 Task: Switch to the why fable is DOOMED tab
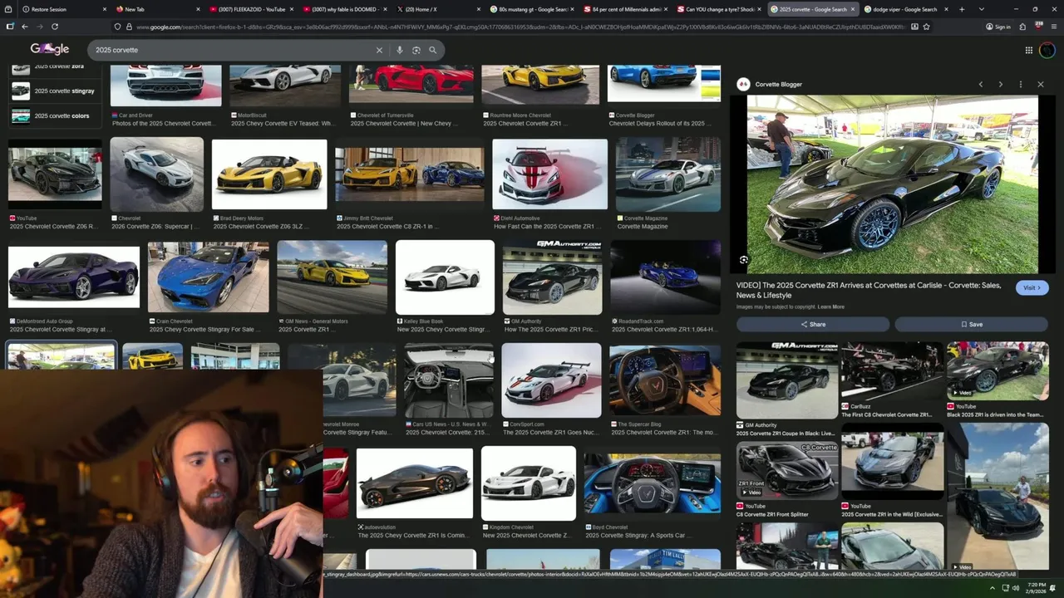point(344,9)
